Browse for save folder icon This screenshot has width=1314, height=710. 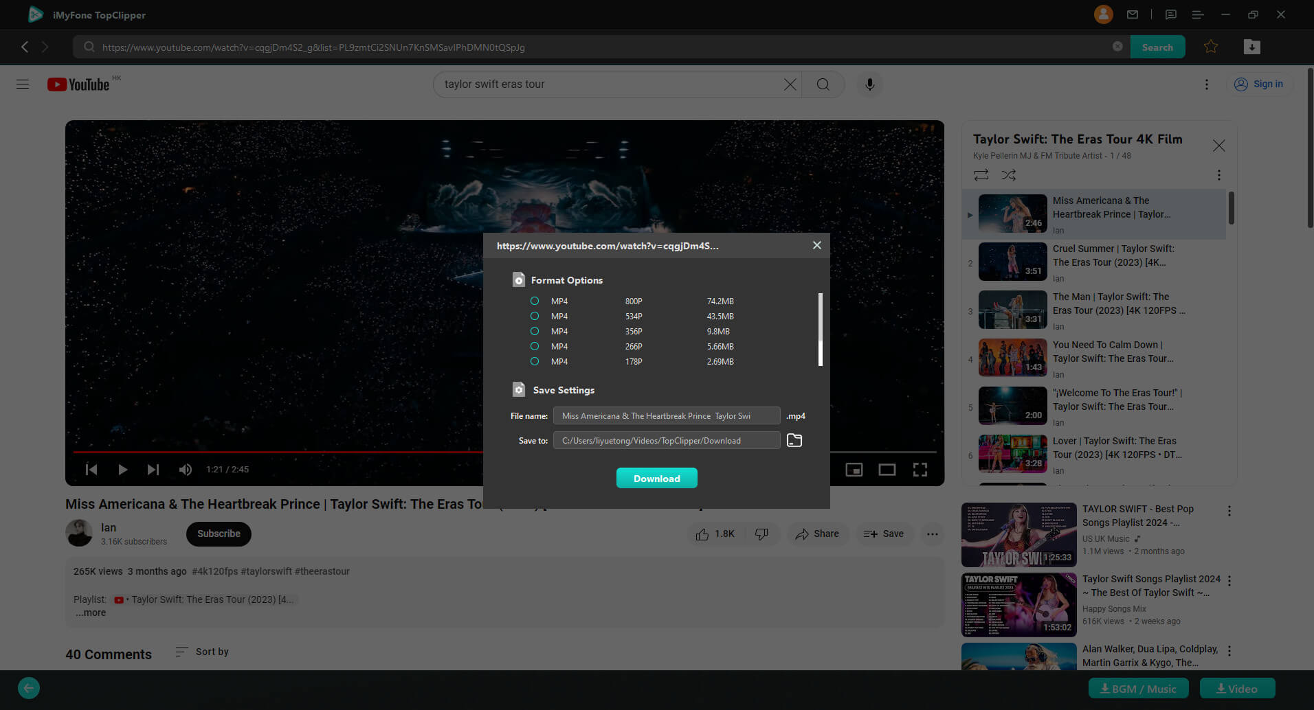(794, 441)
